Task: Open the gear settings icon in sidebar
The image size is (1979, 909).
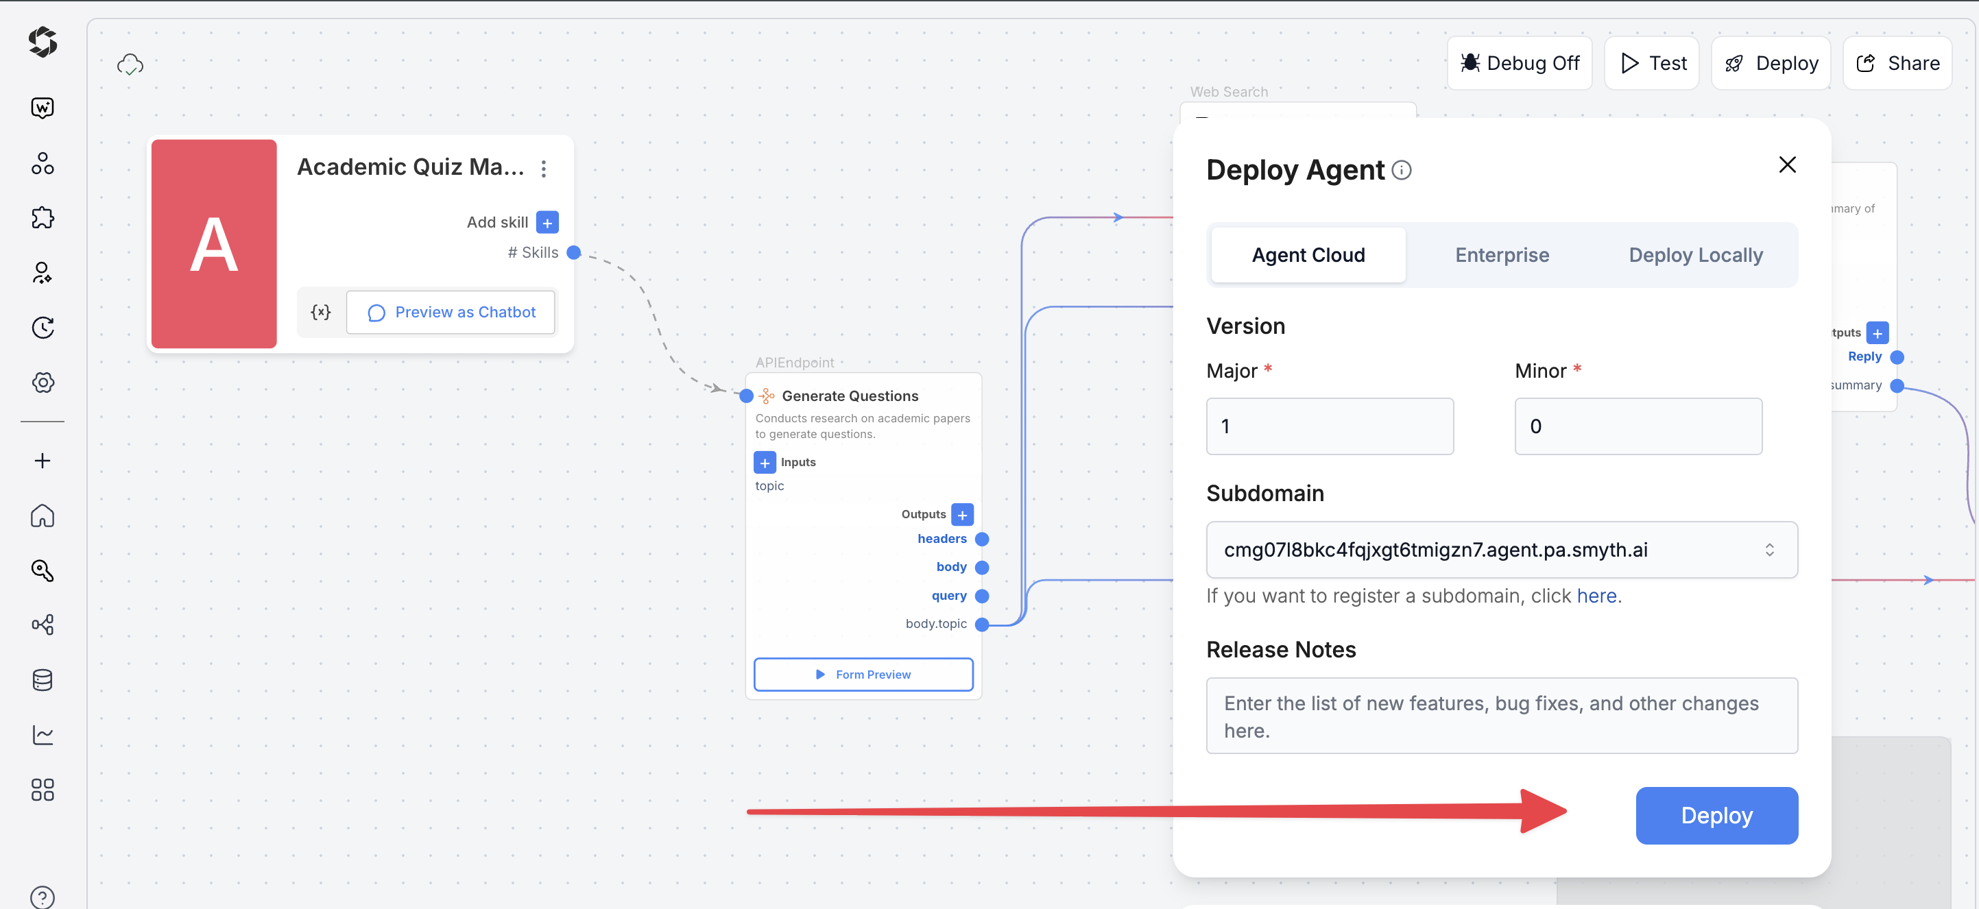Action: (43, 383)
